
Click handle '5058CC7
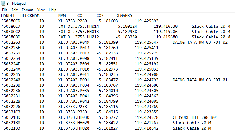[x=11, y=27]
